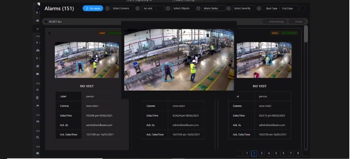353x159 pixels.
Task: Click the green Acknowledged tag on third card
Action: [x=289, y=33]
